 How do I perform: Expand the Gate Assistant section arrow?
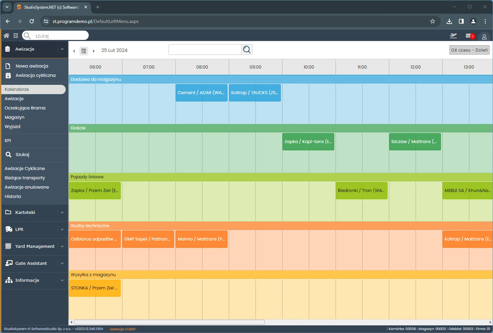[x=62, y=263]
